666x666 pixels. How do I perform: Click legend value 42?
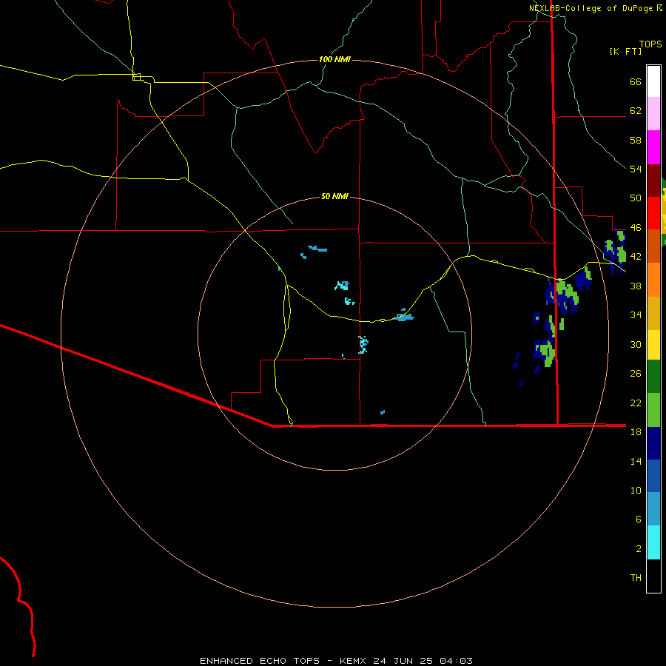click(636, 257)
